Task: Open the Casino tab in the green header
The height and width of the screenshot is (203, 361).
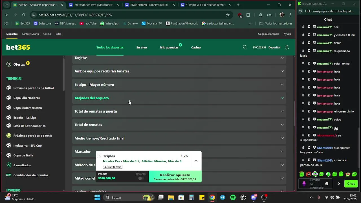Action: click(x=196, y=47)
